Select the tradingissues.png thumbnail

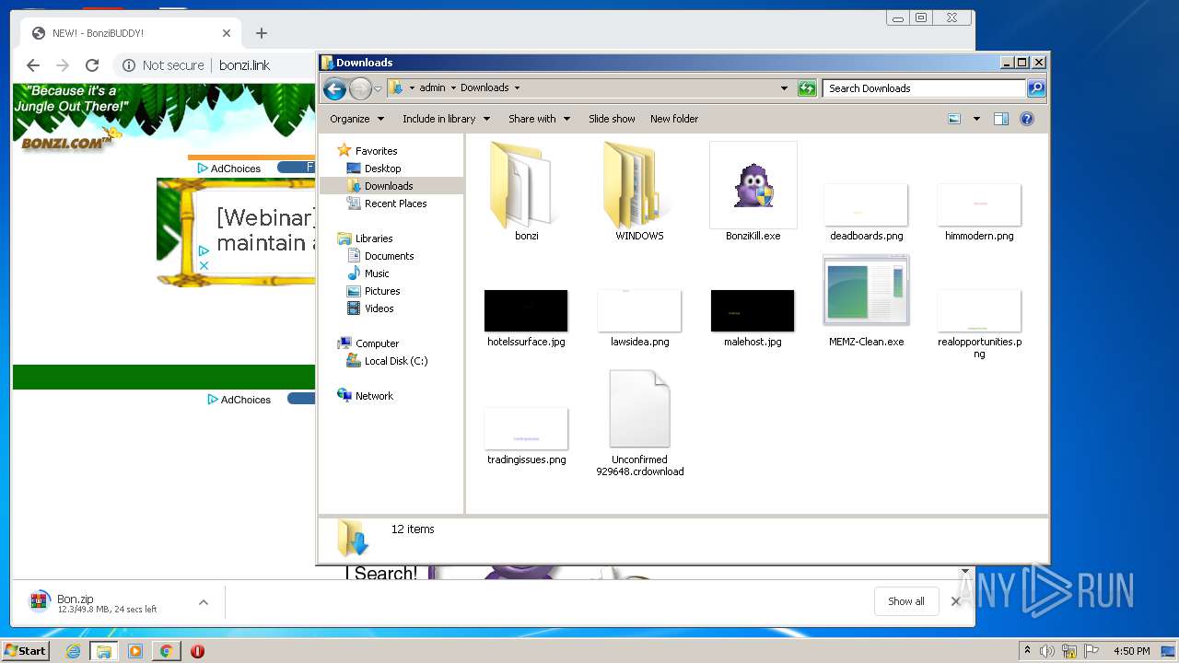[x=526, y=428]
